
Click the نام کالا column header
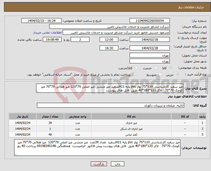(x=131, y=116)
